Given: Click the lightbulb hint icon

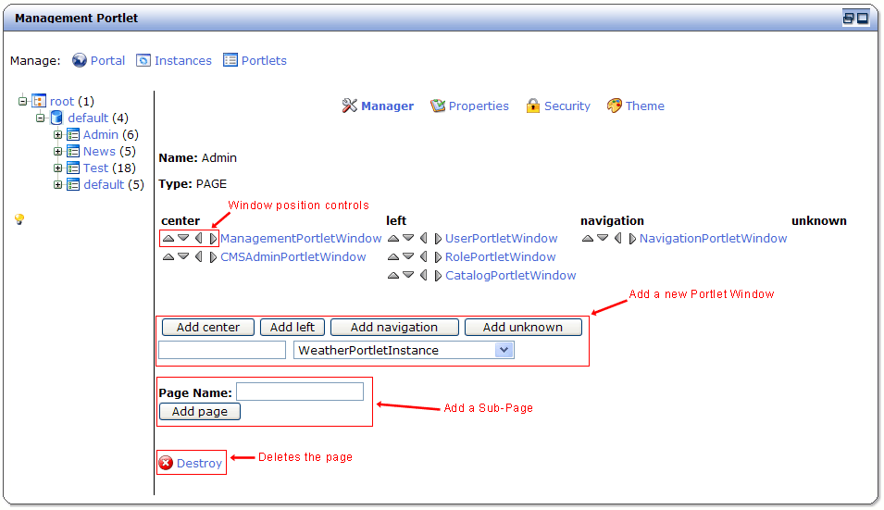Looking at the screenshot, I should (19, 219).
